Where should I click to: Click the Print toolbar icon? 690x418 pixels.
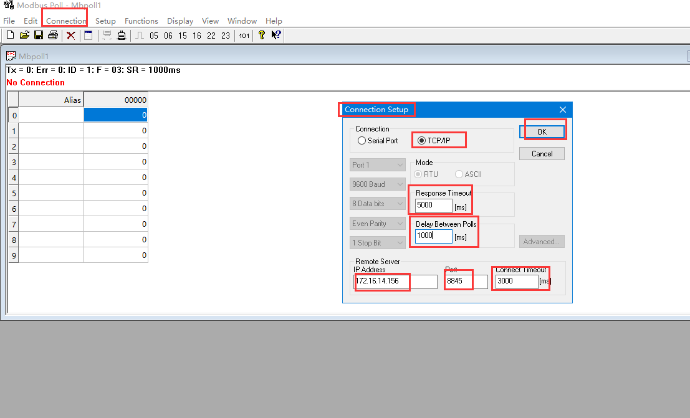53,36
